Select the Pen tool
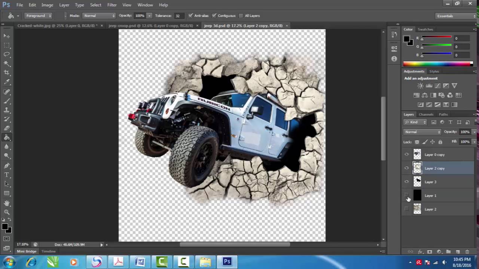This screenshot has height=269, width=479. 7,166
